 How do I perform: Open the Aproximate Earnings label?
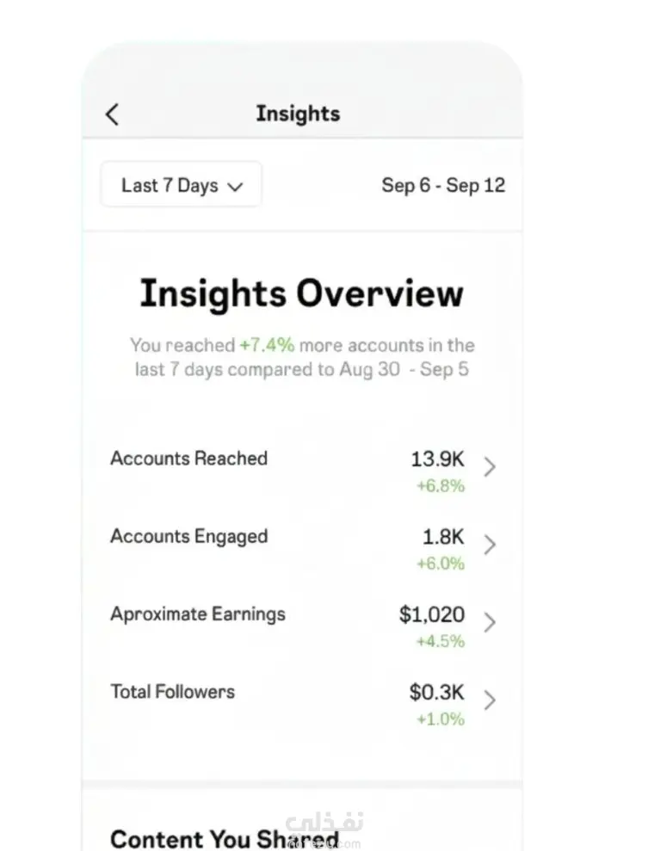tap(198, 614)
